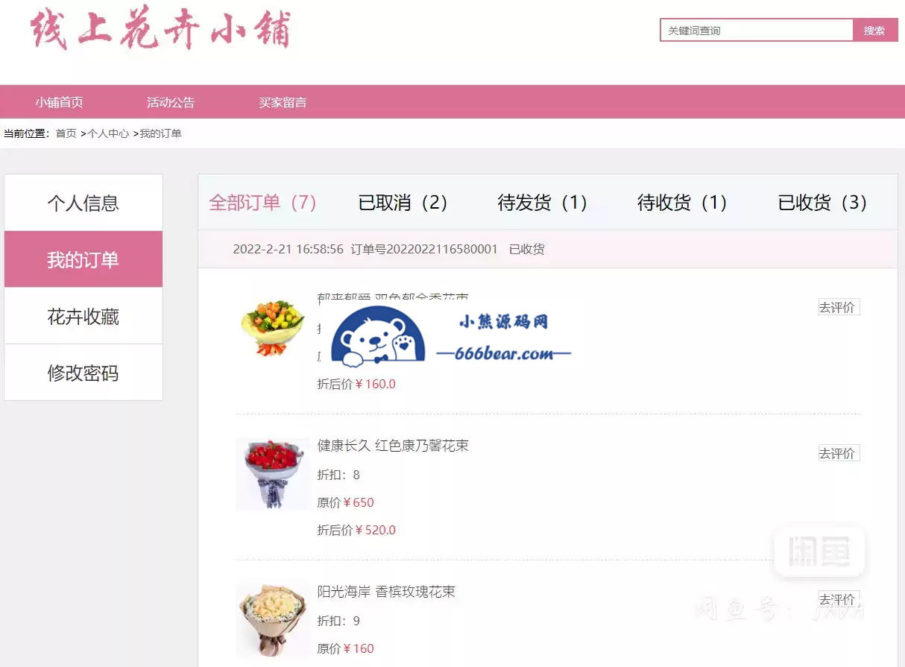The image size is (905, 667).
Task: Go to 小铺首页 in navigation bar
Action: click(x=59, y=102)
